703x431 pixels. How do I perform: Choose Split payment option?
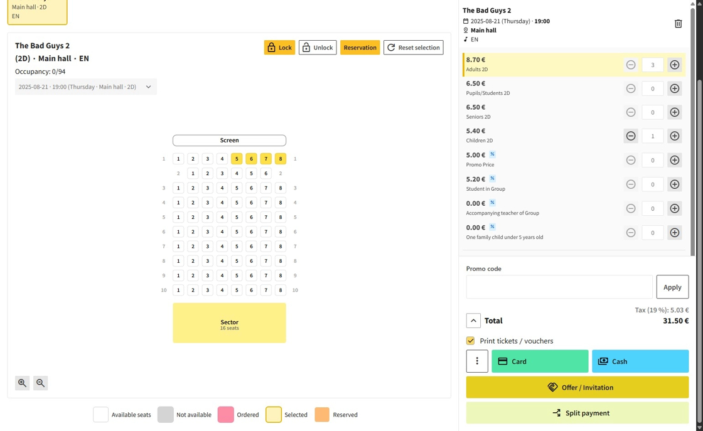point(577,413)
